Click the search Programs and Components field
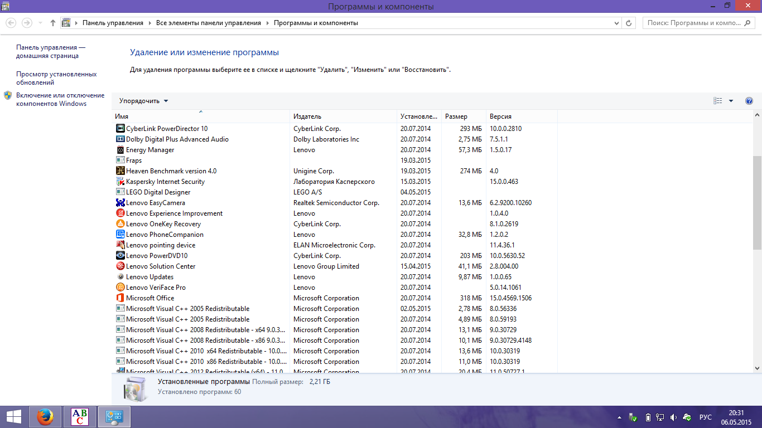Viewport: 762px width, 428px height. pos(700,23)
